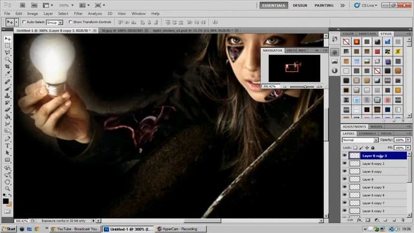The width and height of the screenshot is (414, 233).
Task: Enable the Auto-Select checkbox
Action: pos(24,22)
